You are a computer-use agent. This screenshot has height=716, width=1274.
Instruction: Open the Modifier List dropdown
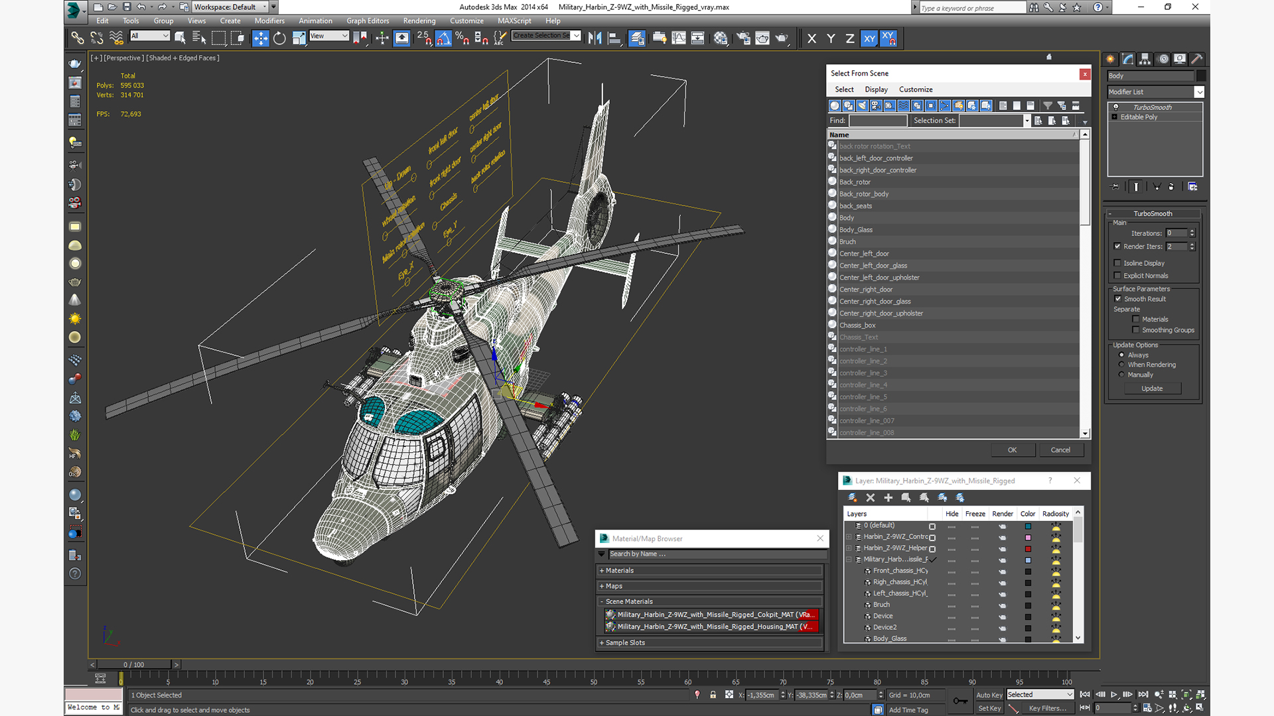[x=1199, y=92]
